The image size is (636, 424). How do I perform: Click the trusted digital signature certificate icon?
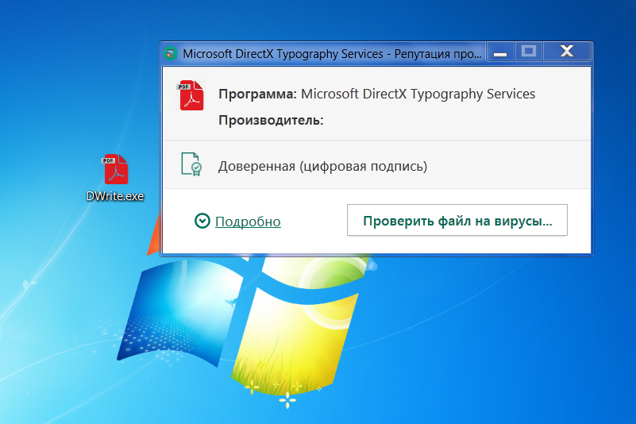click(x=191, y=164)
